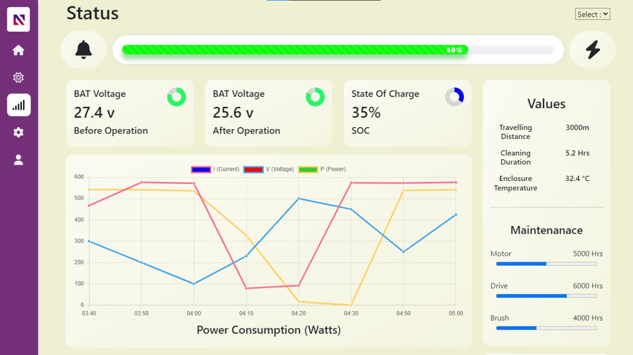Click the "03:40" time axis label
The image size is (633, 355).
tap(89, 313)
